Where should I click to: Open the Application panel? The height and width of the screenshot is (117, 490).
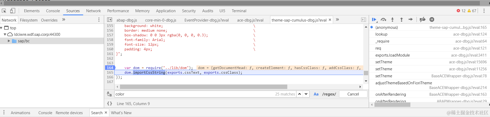click(x=166, y=11)
